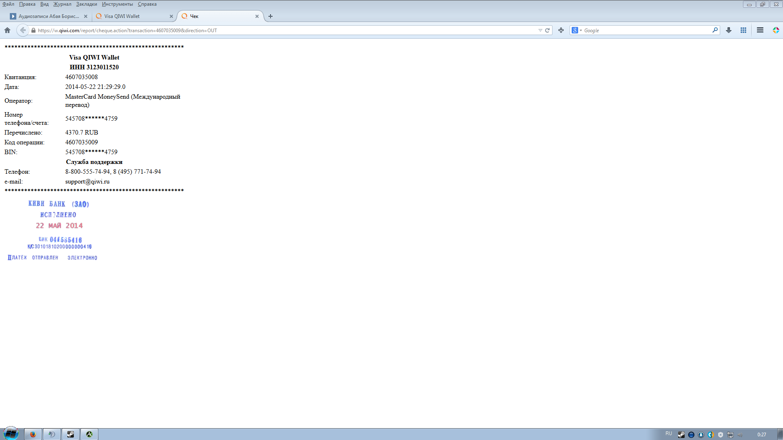This screenshot has width=783, height=440.
Task: Reload the current QIWI cheque page
Action: pyautogui.click(x=548, y=30)
